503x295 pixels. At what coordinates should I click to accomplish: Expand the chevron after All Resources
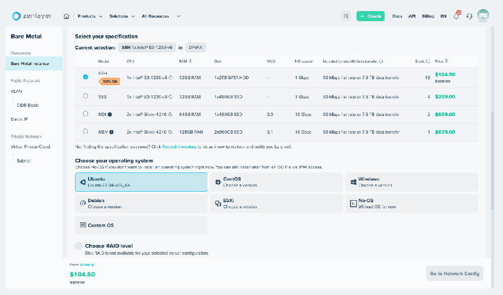click(178, 16)
